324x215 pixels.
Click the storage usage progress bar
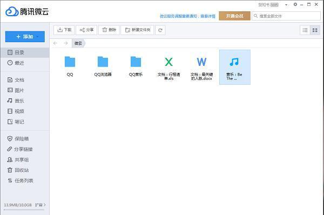tap(24, 210)
